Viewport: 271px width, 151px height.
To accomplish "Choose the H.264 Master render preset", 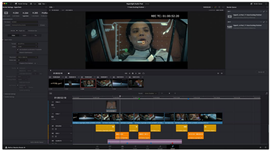I will coord(16,14).
